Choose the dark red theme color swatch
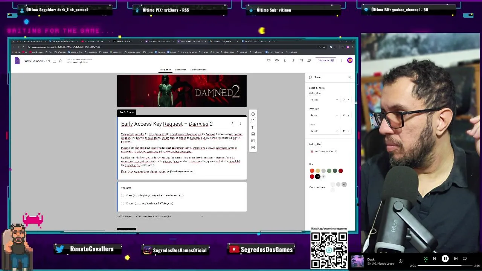 (341, 171)
